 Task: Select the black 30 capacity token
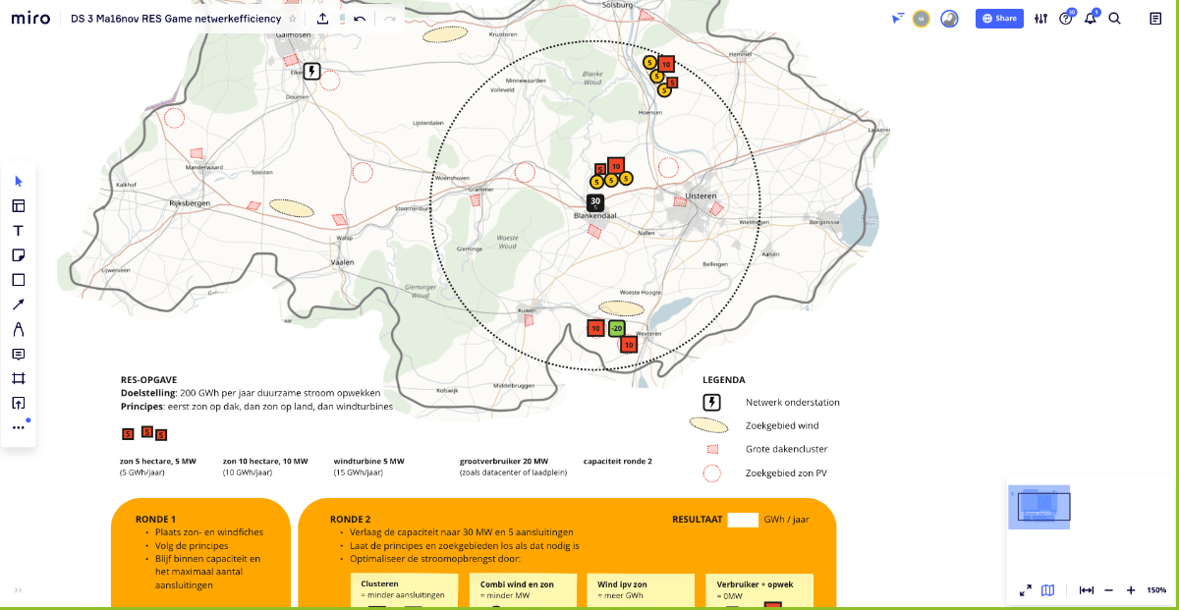[595, 203]
